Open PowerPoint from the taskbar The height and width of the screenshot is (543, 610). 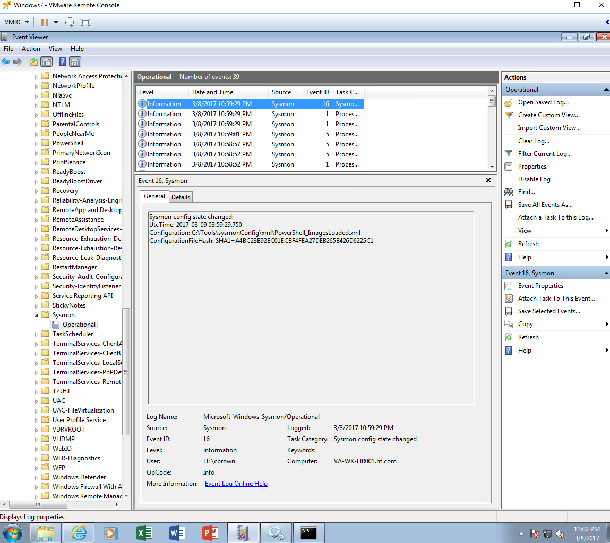tap(210, 533)
